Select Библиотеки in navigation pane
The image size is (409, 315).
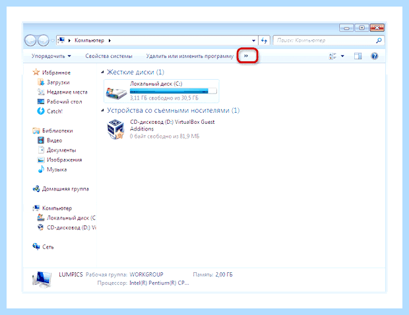(x=57, y=130)
